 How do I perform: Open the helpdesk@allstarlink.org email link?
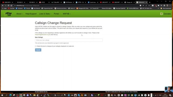point(42,34)
